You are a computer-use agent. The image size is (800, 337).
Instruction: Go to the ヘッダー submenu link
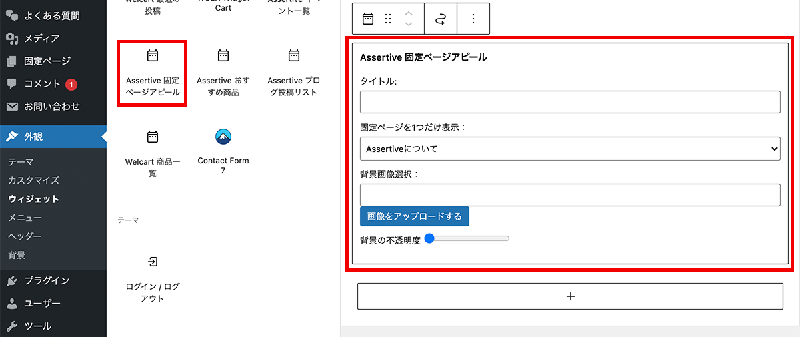[25, 236]
